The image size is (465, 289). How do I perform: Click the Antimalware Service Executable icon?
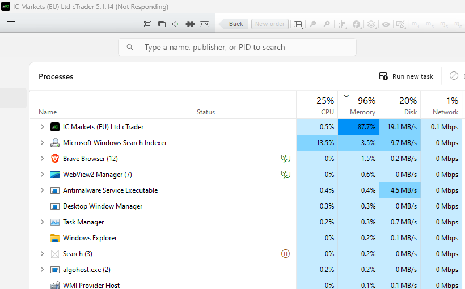pos(55,190)
